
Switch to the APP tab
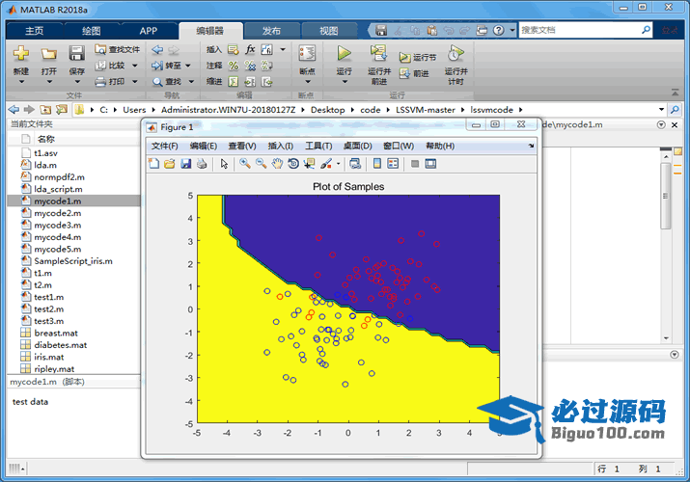pos(149,31)
